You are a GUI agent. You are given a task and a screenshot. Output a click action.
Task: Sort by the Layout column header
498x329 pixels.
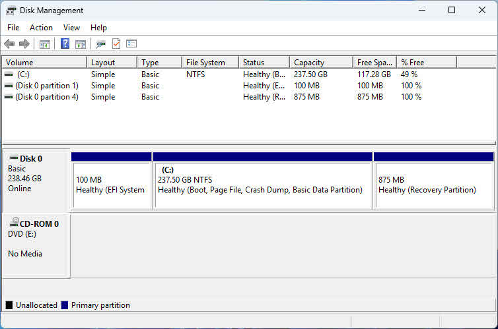tap(112, 63)
